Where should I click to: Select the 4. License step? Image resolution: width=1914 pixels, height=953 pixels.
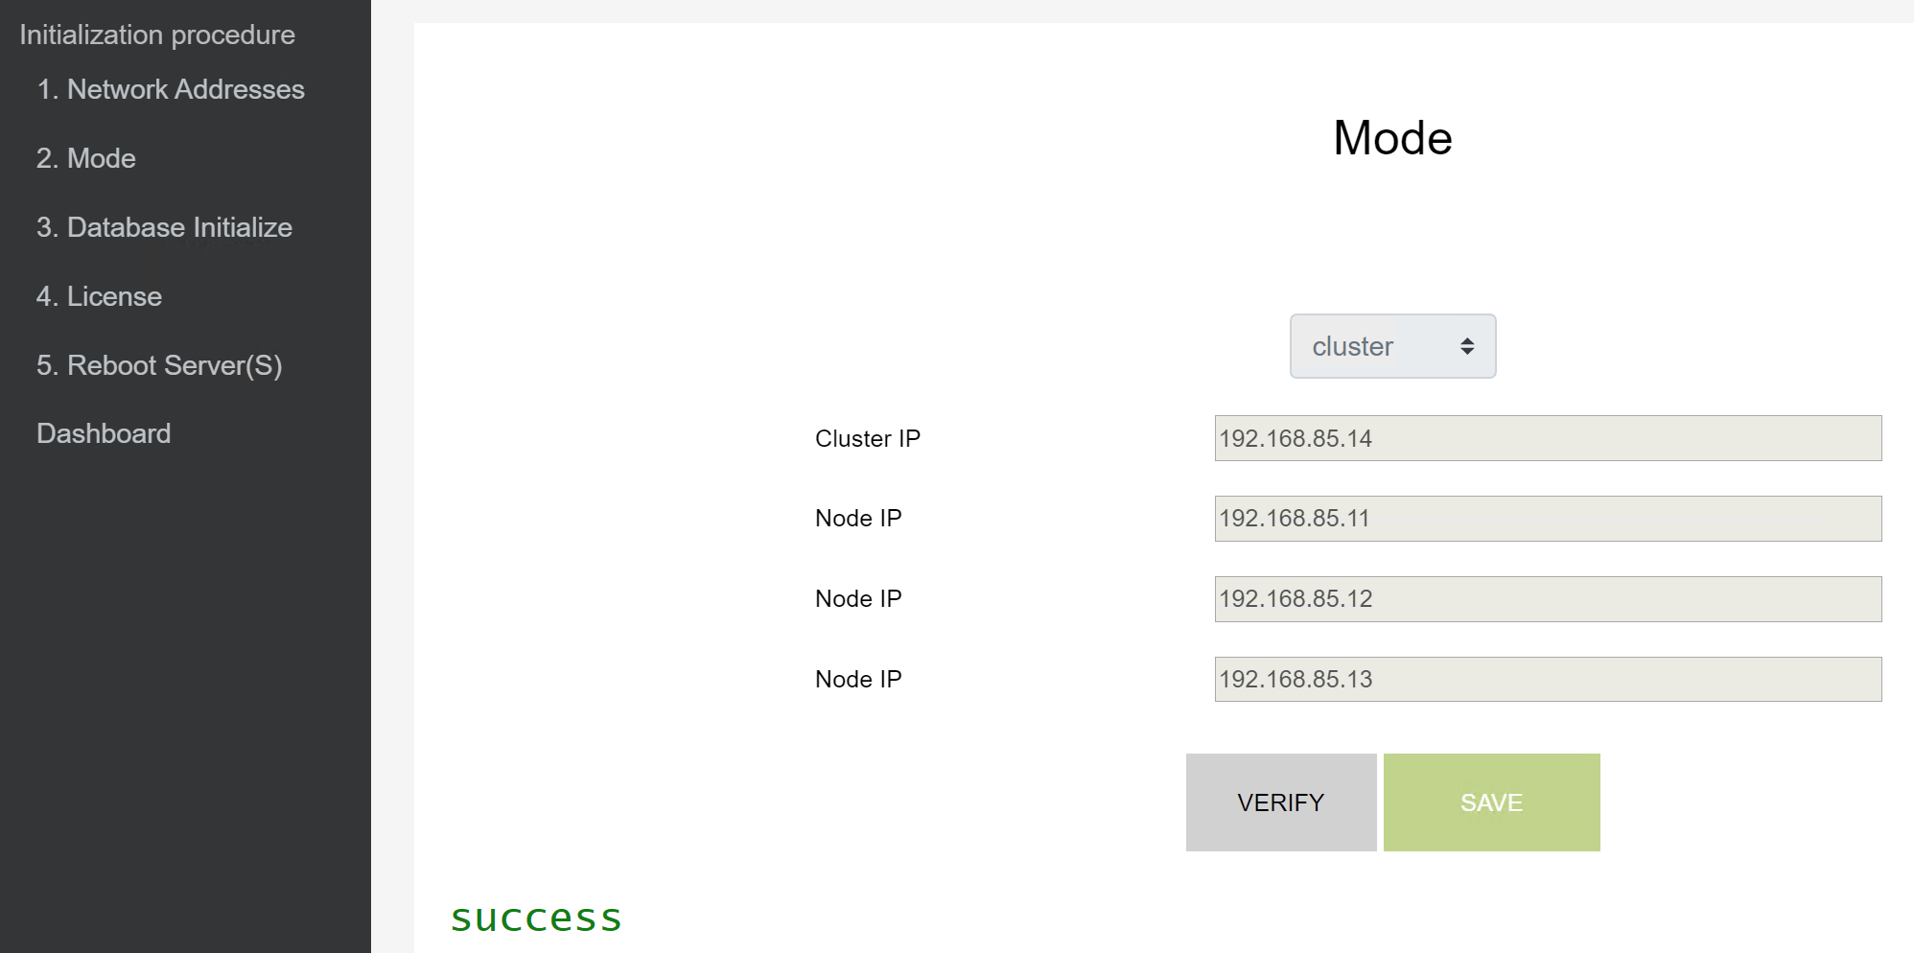(99, 296)
